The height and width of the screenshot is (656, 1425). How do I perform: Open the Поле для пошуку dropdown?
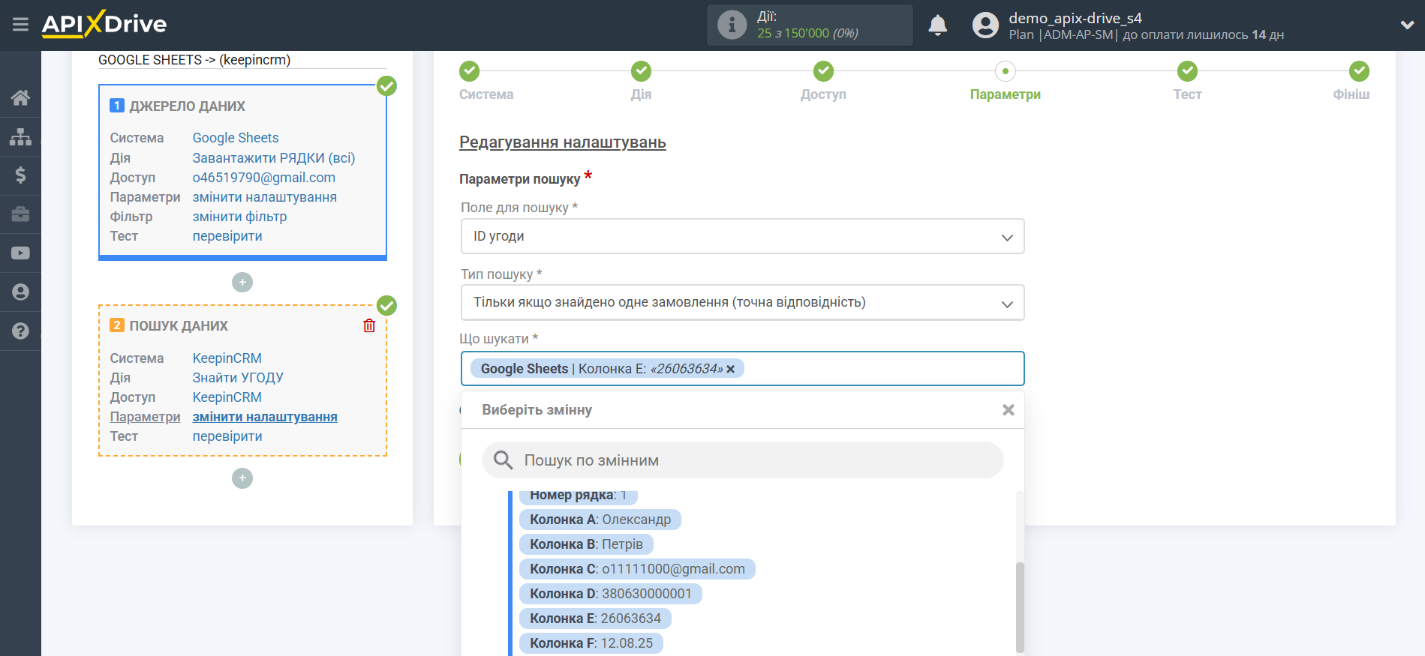pos(742,236)
